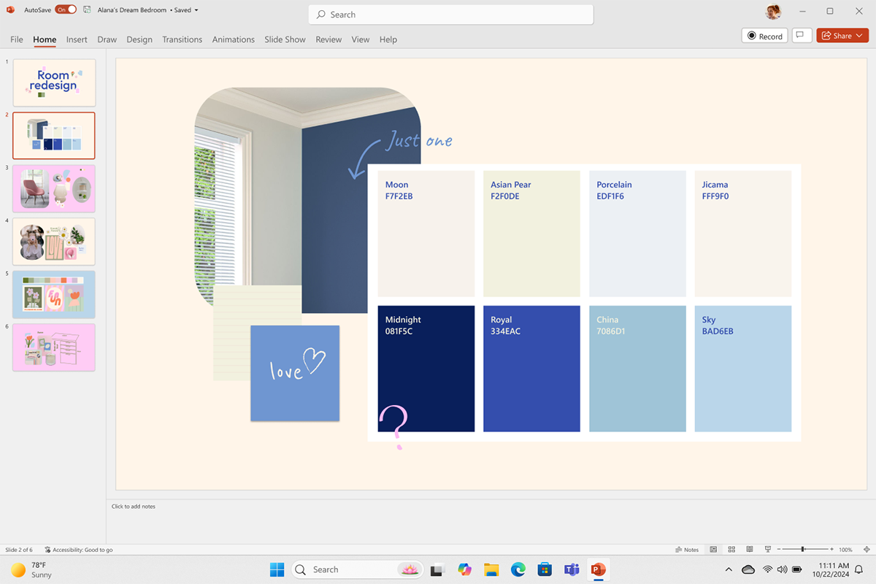Click the zoom in plus icon
The width and height of the screenshot is (876, 584).
(830, 550)
